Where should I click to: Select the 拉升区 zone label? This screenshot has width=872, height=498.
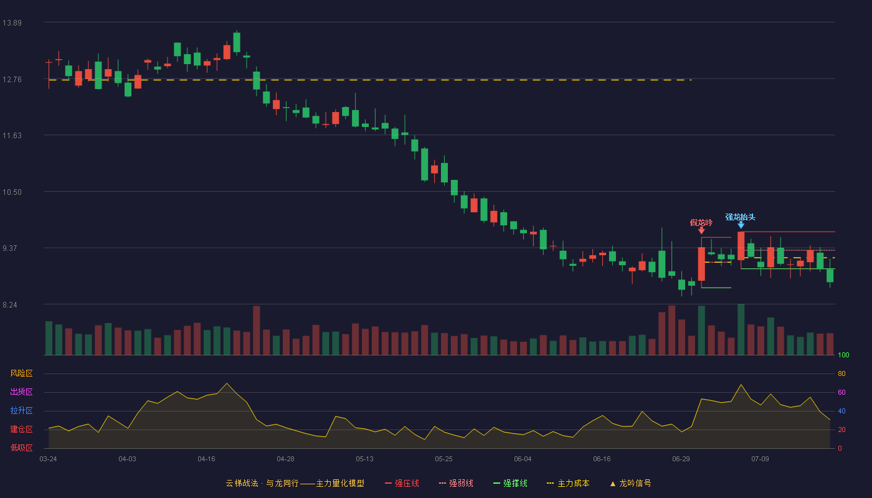(x=21, y=411)
